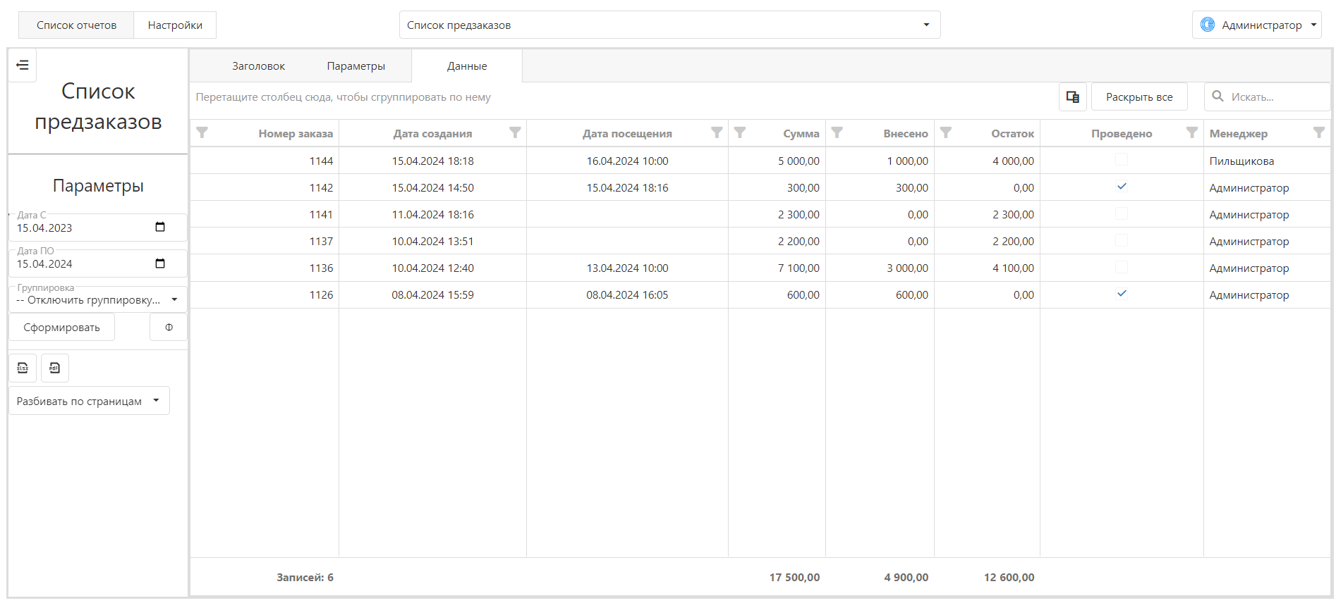Open the filter for the Дата создания column
1336x603 pixels.
point(515,132)
